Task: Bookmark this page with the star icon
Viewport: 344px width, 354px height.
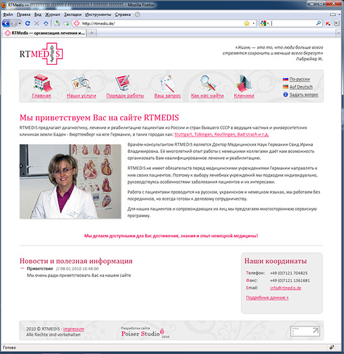Action: [x=247, y=23]
